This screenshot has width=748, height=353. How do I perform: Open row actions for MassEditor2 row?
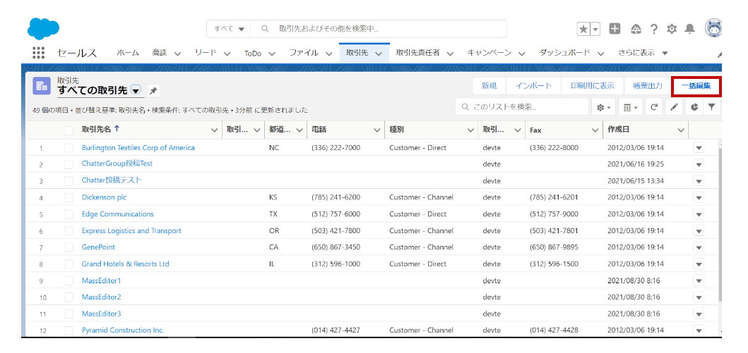pos(699,297)
